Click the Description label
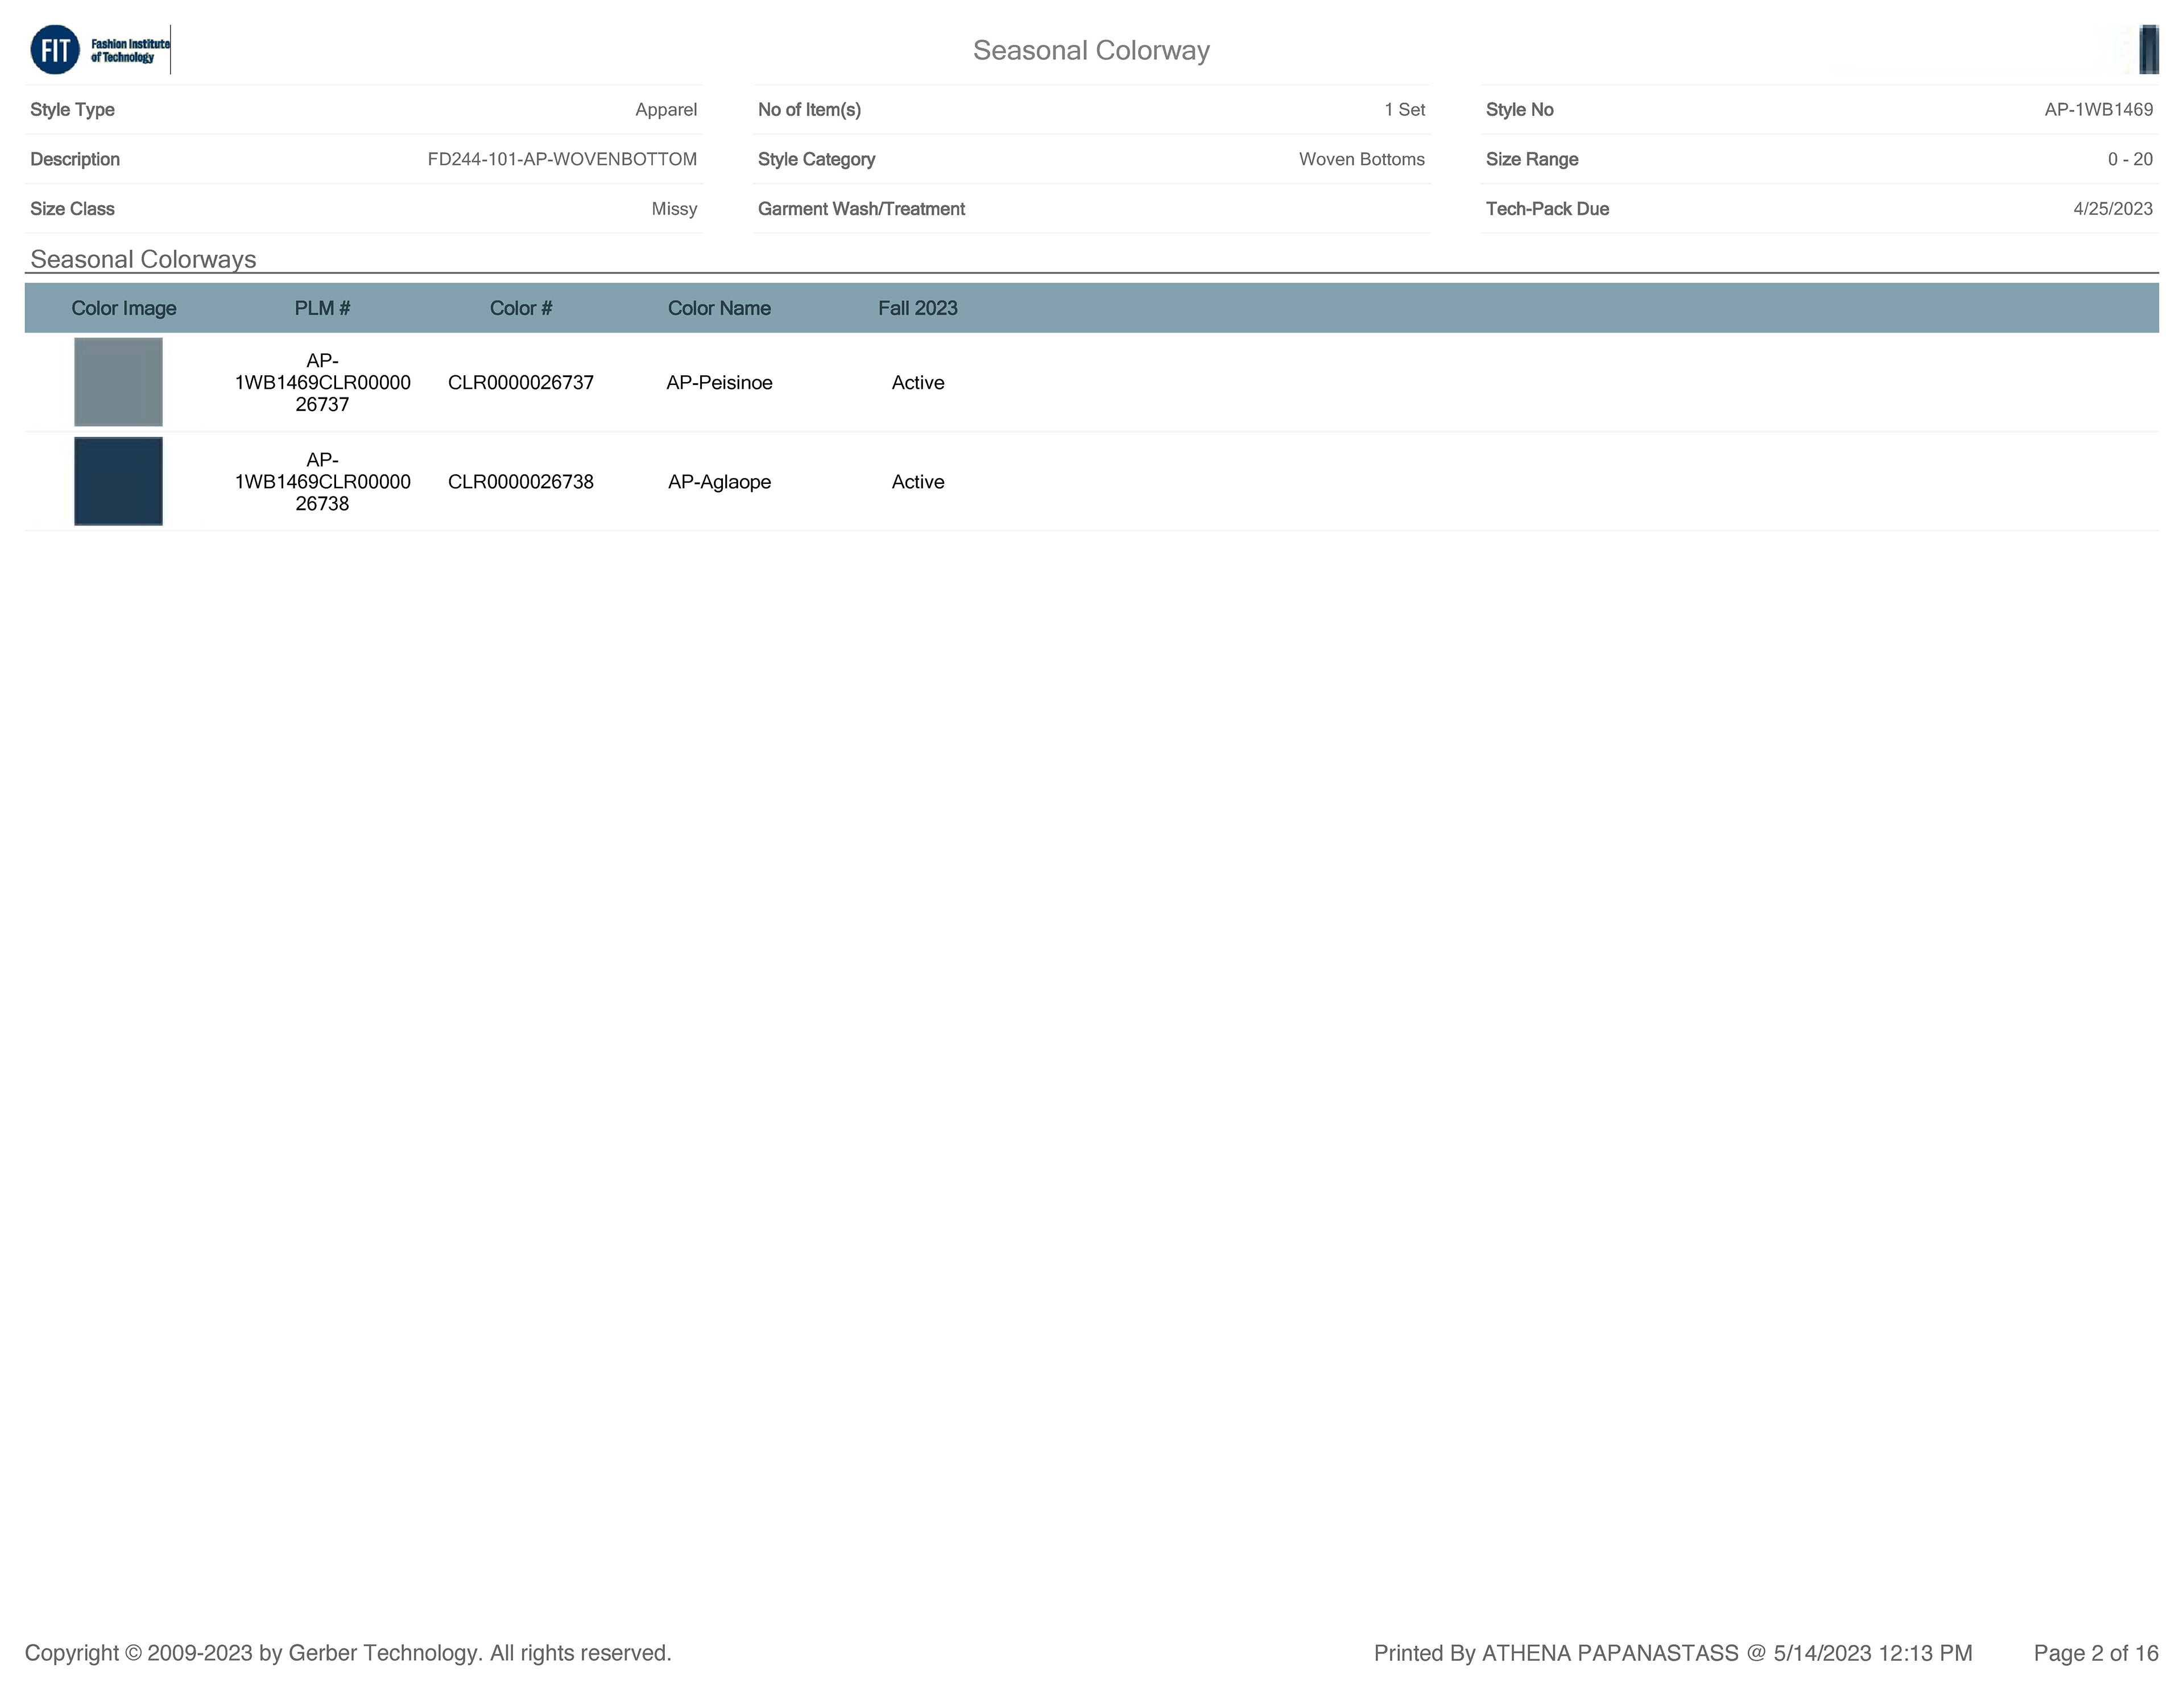2184x1687 pixels. 75,159
